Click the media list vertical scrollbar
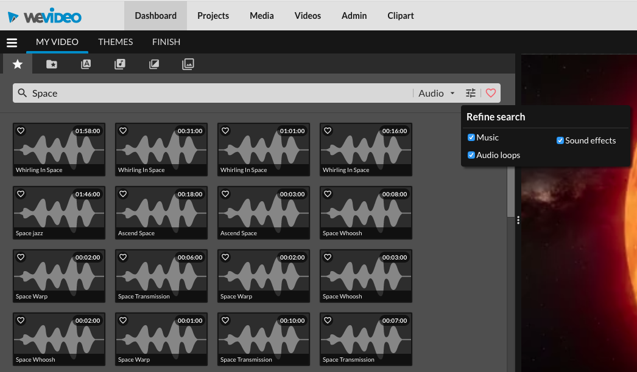 511,192
